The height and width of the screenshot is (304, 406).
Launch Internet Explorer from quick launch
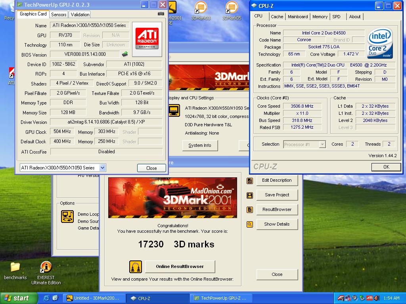[46, 298]
